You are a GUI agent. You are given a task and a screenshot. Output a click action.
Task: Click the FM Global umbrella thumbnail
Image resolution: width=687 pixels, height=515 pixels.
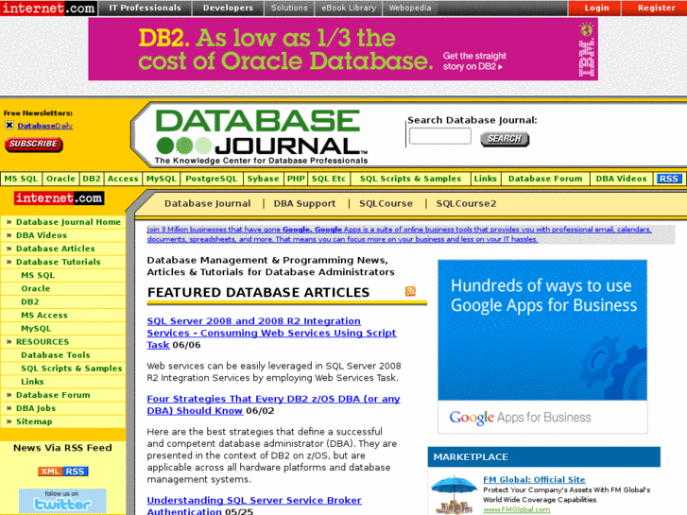pyautogui.click(x=454, y=494)
